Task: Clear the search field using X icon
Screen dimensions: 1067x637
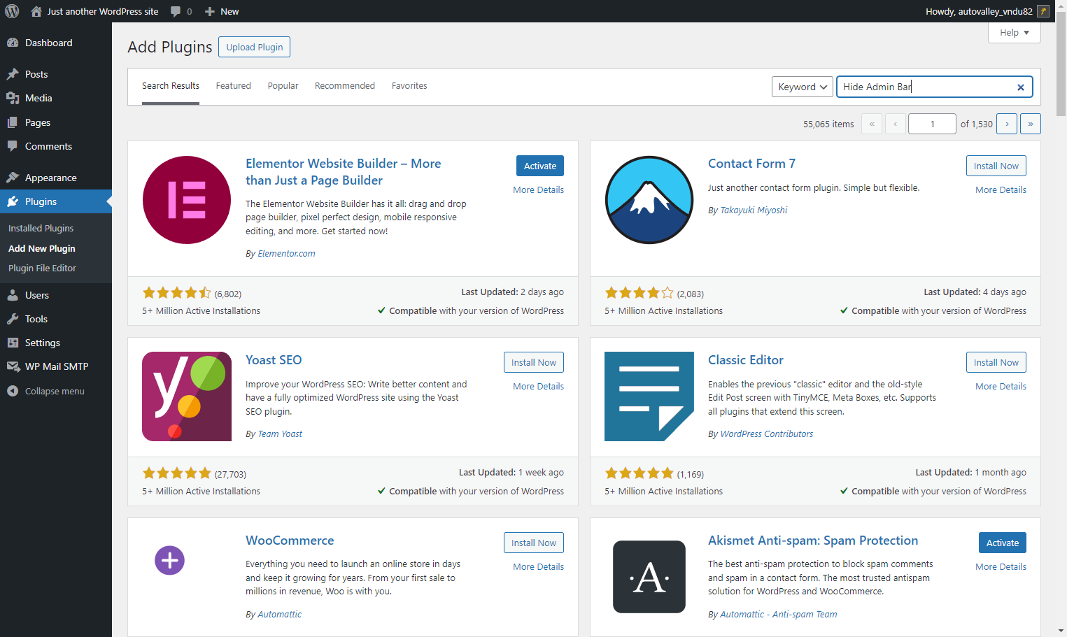Action: coord(1021,87)
